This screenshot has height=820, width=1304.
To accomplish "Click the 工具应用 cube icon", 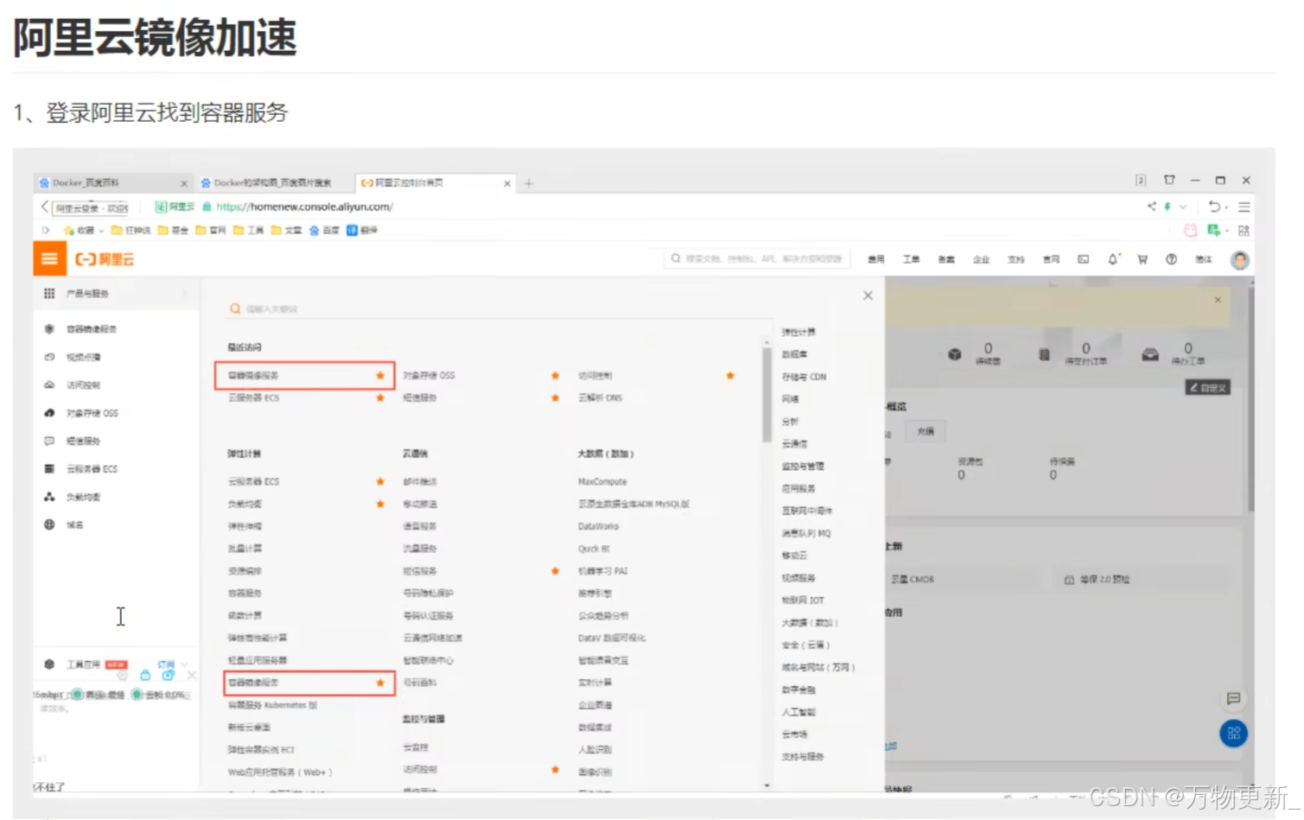I will click(x=49, y=664).
